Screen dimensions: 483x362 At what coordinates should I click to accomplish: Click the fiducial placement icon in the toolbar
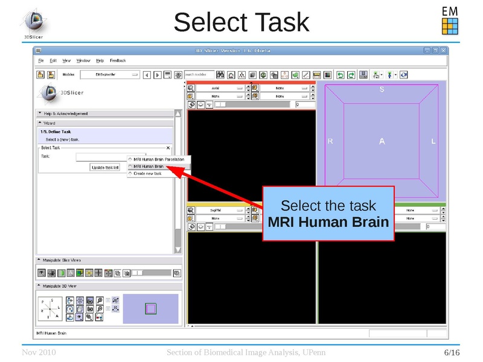(x=284, y=74)
